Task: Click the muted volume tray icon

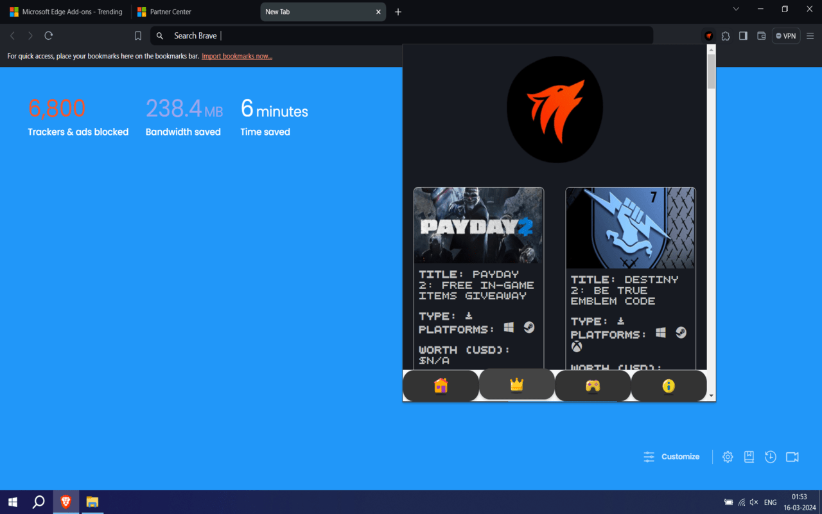Action: (x=754, y=502)
